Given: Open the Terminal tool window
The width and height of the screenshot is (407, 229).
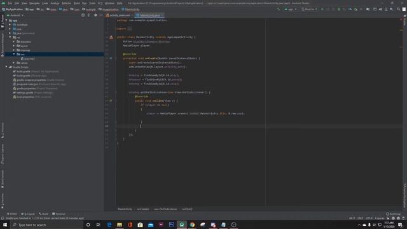Looking at the screenshot, I should tap(59, 214).
